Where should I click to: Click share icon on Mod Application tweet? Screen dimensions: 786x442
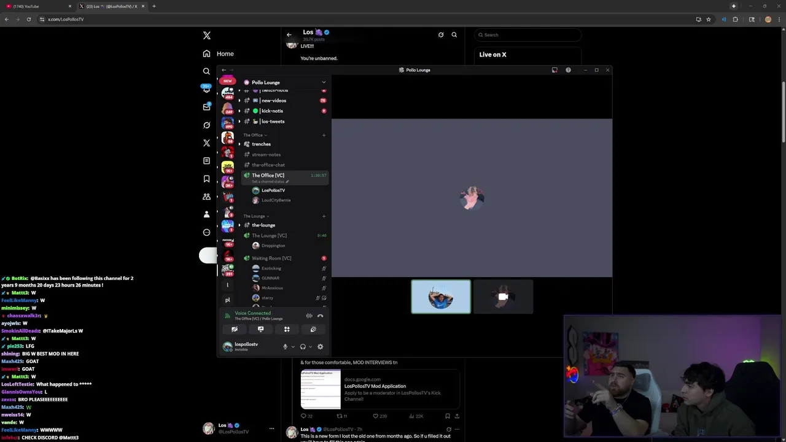(x=457, y=416)
